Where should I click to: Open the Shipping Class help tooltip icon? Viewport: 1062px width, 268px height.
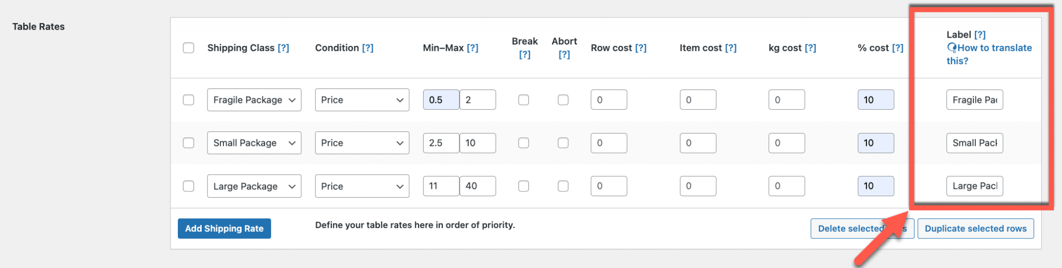coord(283,48)
